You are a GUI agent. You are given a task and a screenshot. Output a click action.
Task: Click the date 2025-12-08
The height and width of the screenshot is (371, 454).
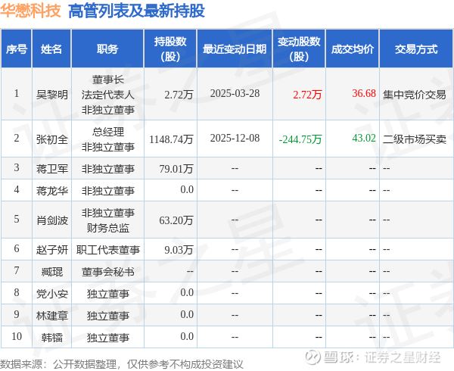(x=235, y=138)
